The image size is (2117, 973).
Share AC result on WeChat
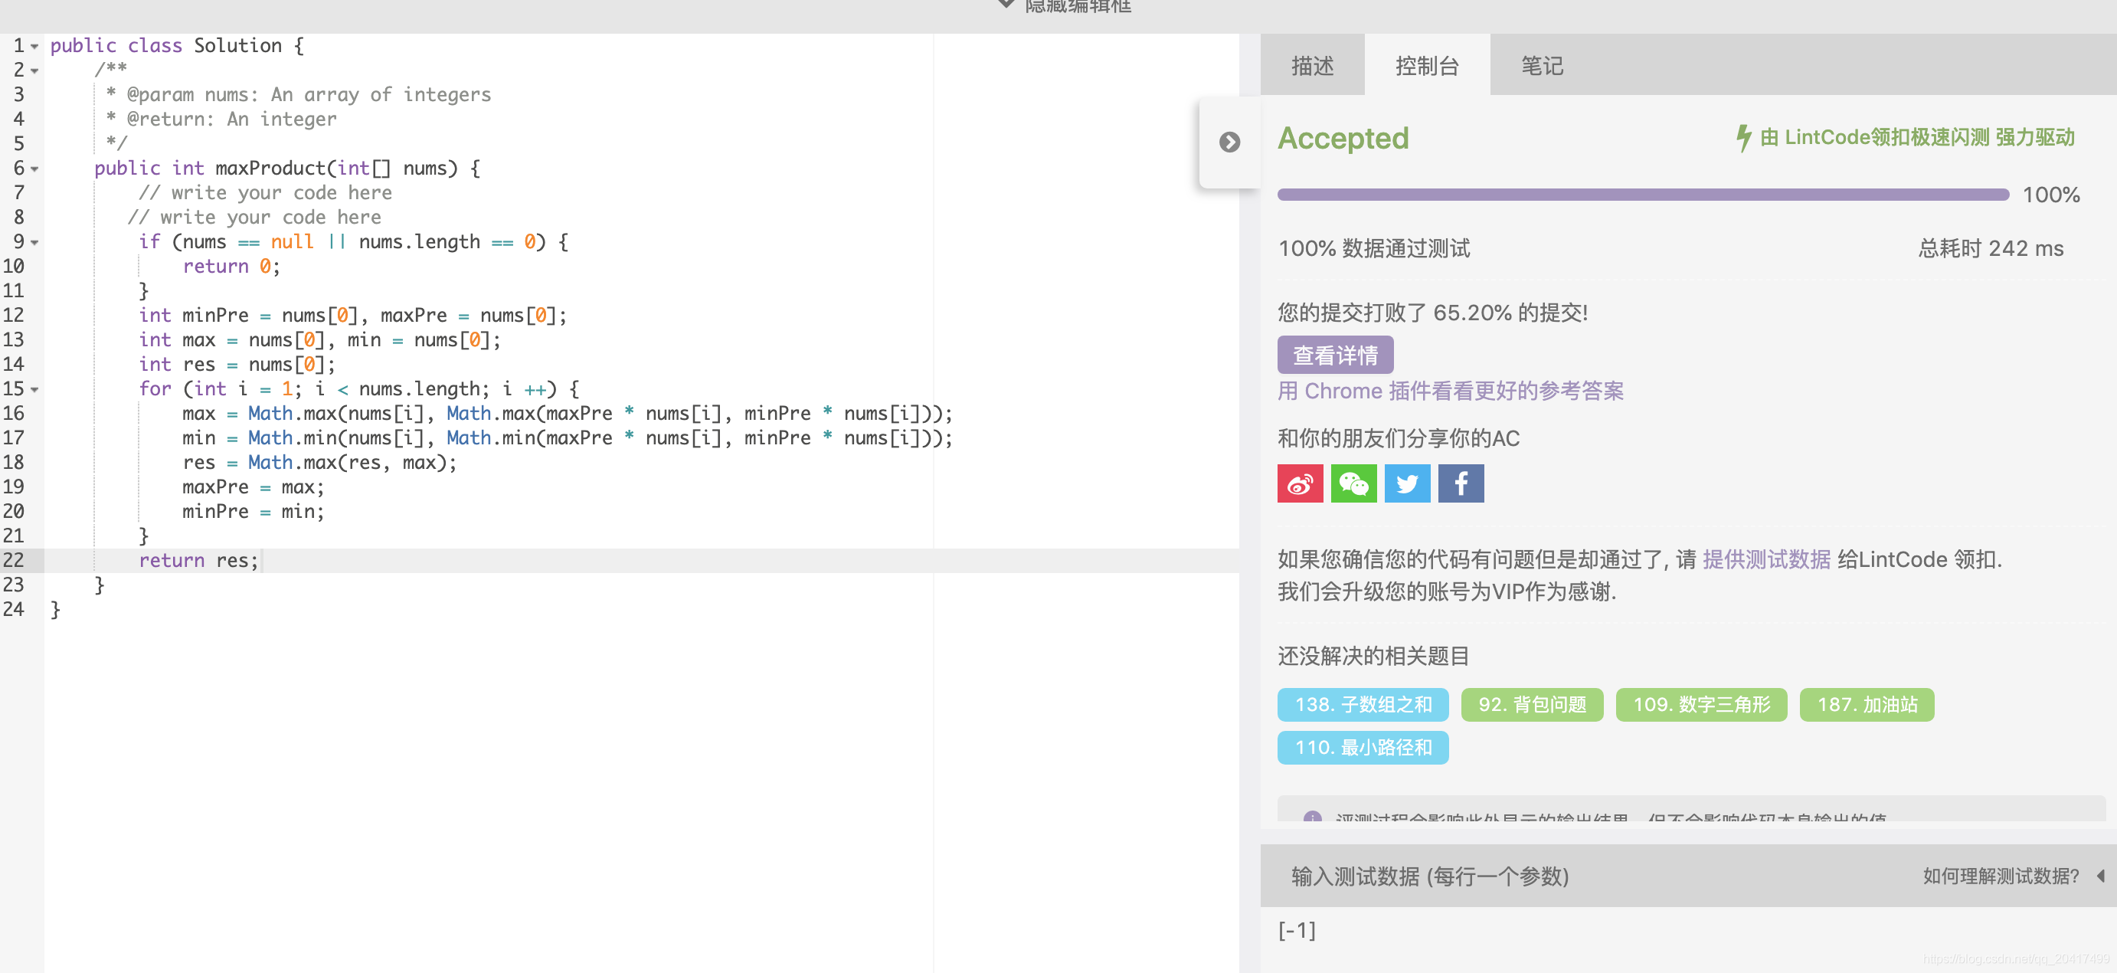click(1353, 483)
